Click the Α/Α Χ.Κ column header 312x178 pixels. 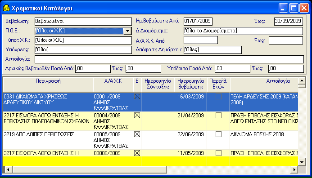[x=113, y=85]
